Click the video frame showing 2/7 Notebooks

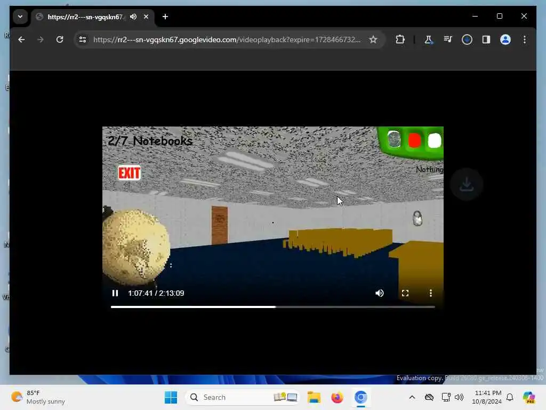272,218
